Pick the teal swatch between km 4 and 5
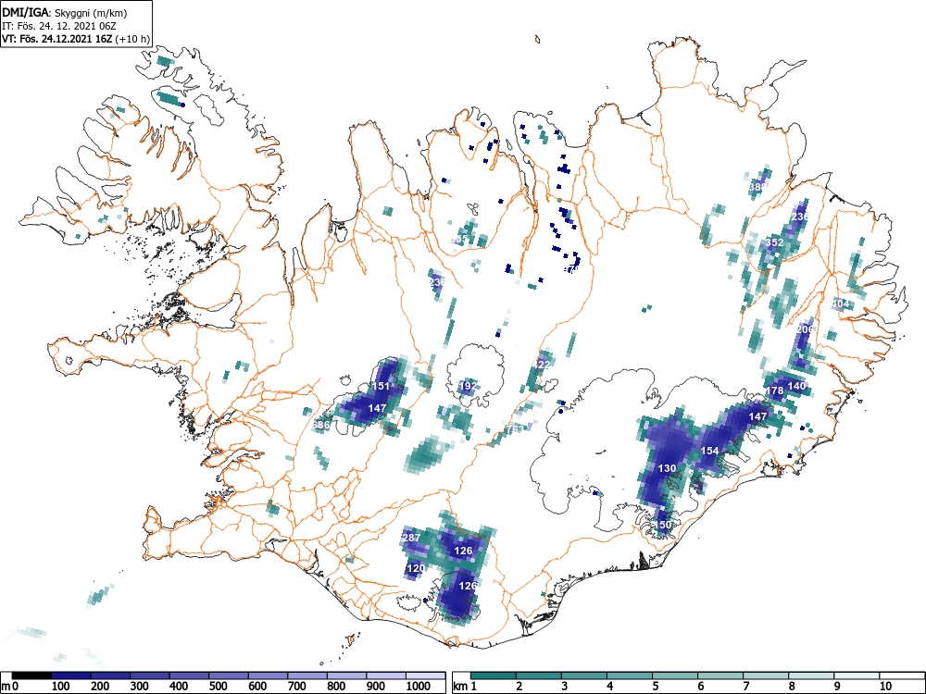 630,675
